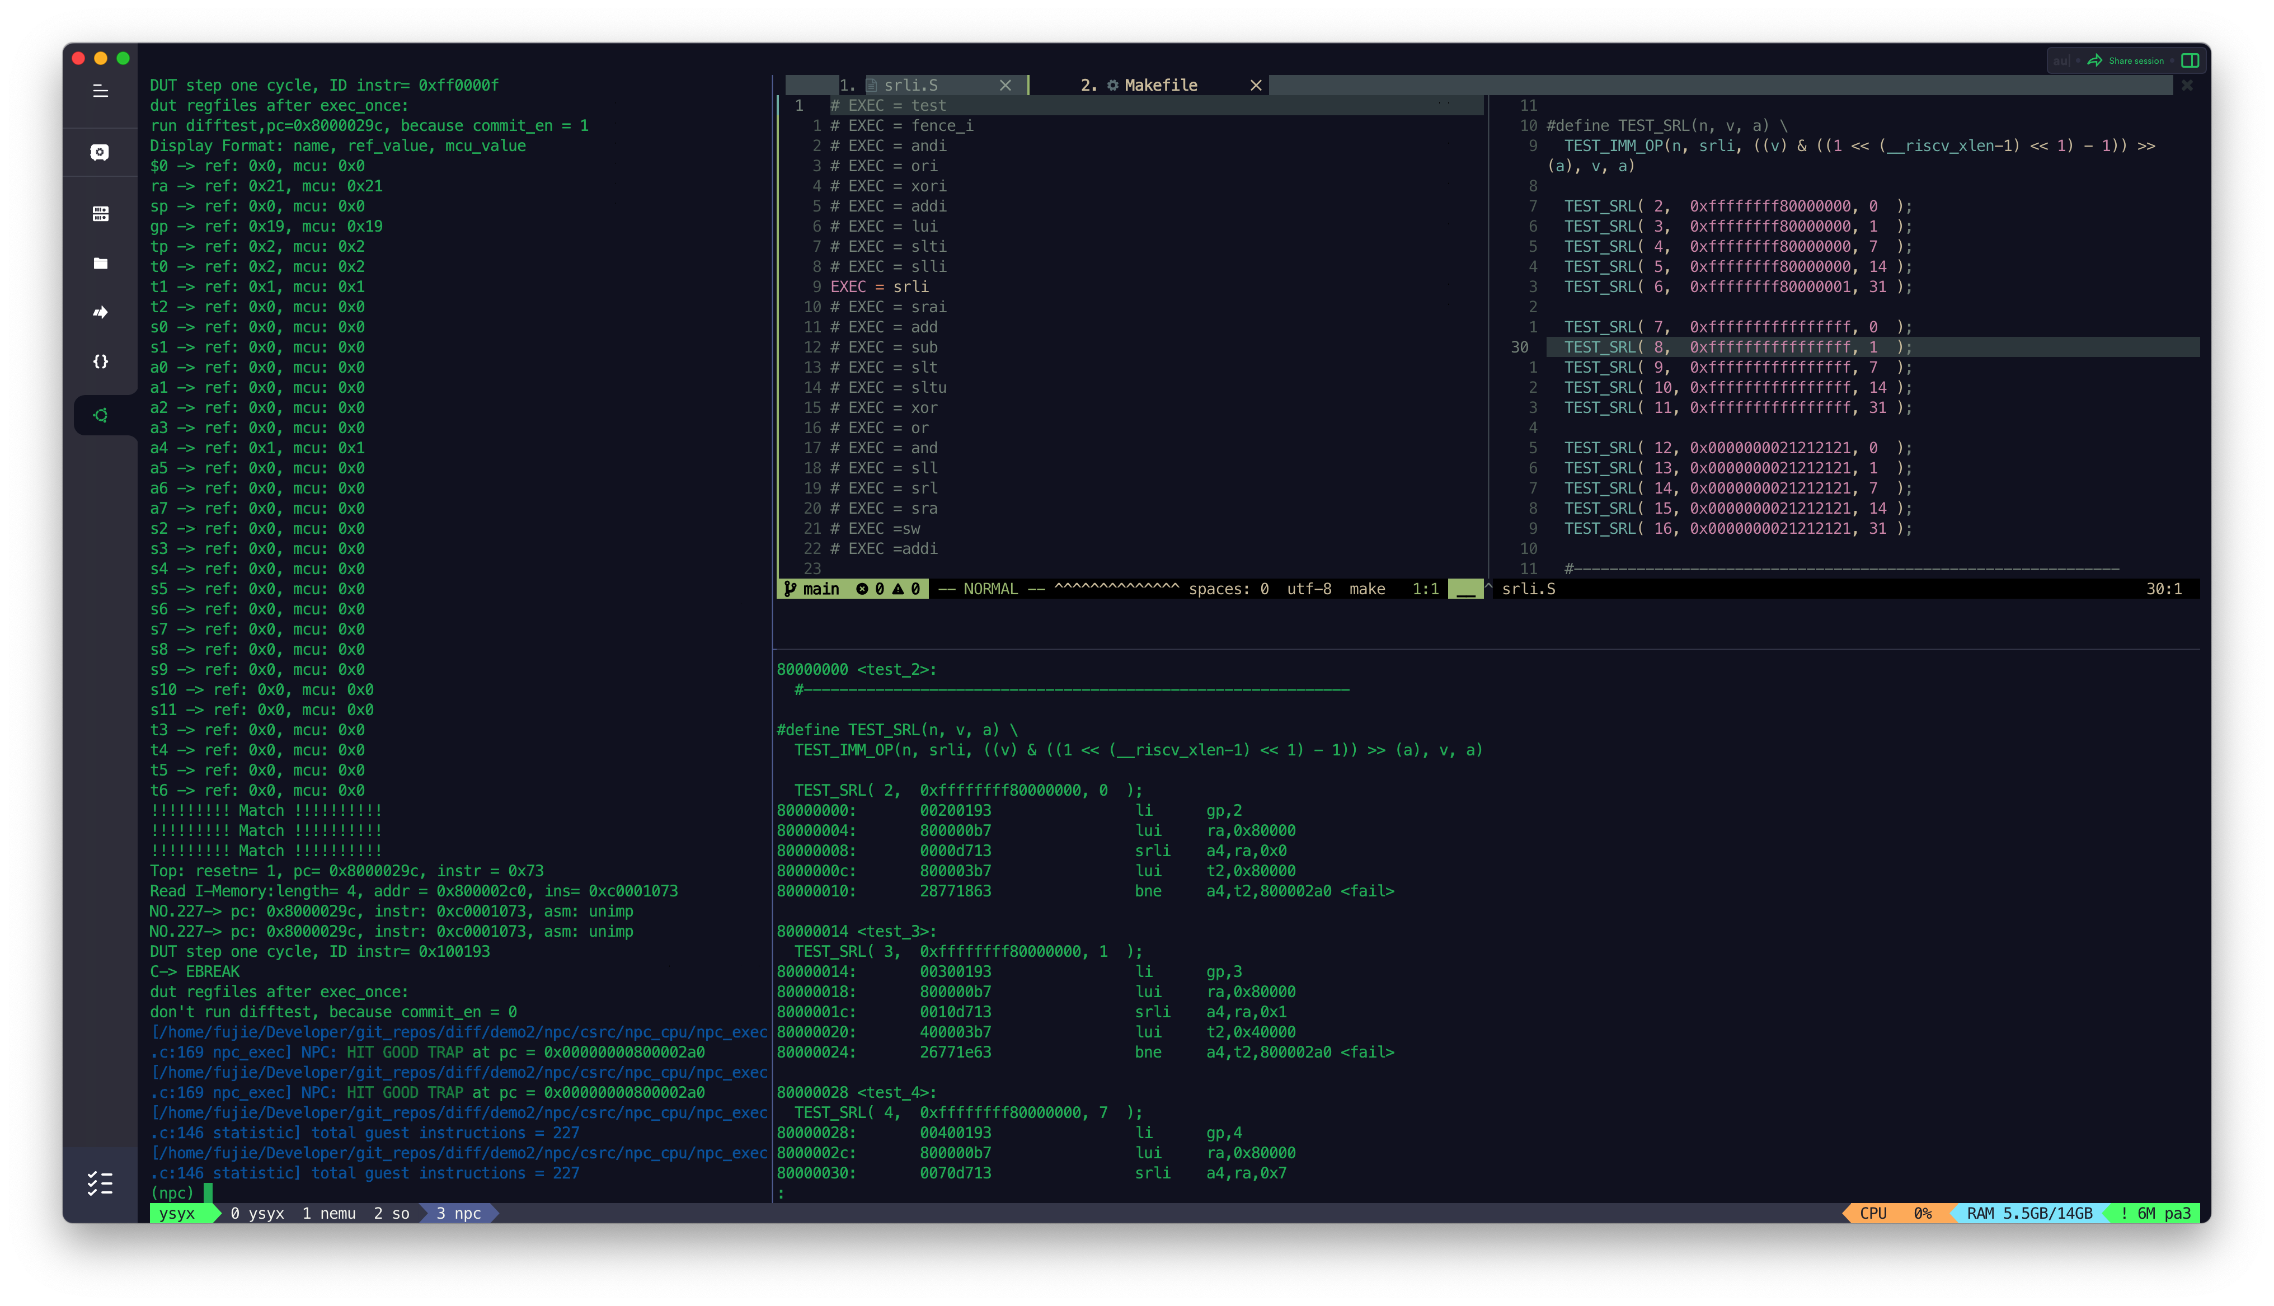Open the checklist icon at sidebar bottom
This screenshot has width=2274, height=1306.
(x=100, y=1183)
